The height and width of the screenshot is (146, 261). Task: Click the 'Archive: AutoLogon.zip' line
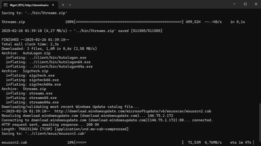point(26,53)
